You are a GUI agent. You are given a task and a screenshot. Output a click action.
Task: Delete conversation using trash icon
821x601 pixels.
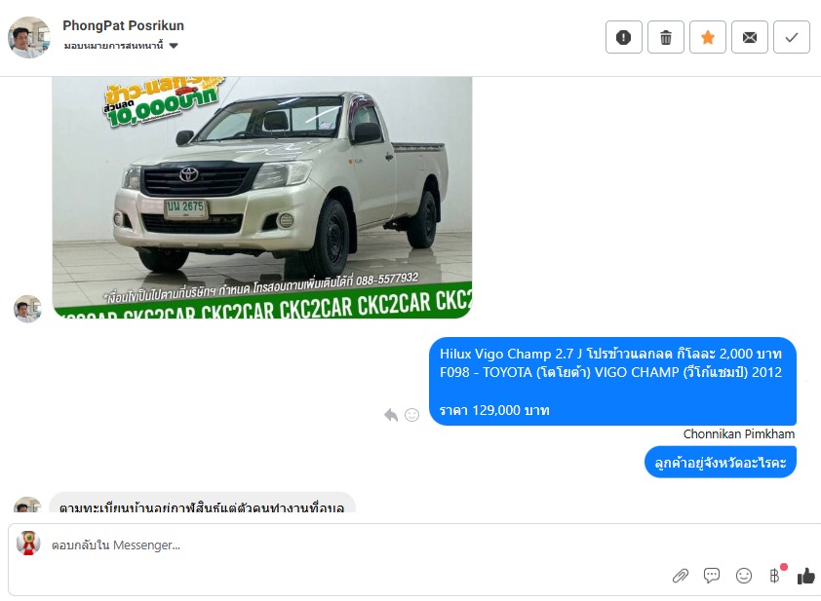[x=666, y=37]
